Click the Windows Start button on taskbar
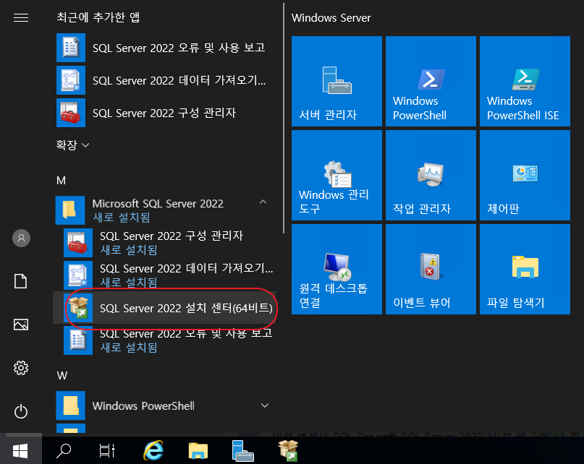Image resolution: width=584 pixels, height=464 pixels. pyautogui.click(x=20, y=450)
